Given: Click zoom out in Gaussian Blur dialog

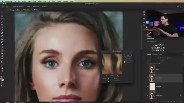Looking at the screenshot, I should pyautogui.click(x=107, y=76).
